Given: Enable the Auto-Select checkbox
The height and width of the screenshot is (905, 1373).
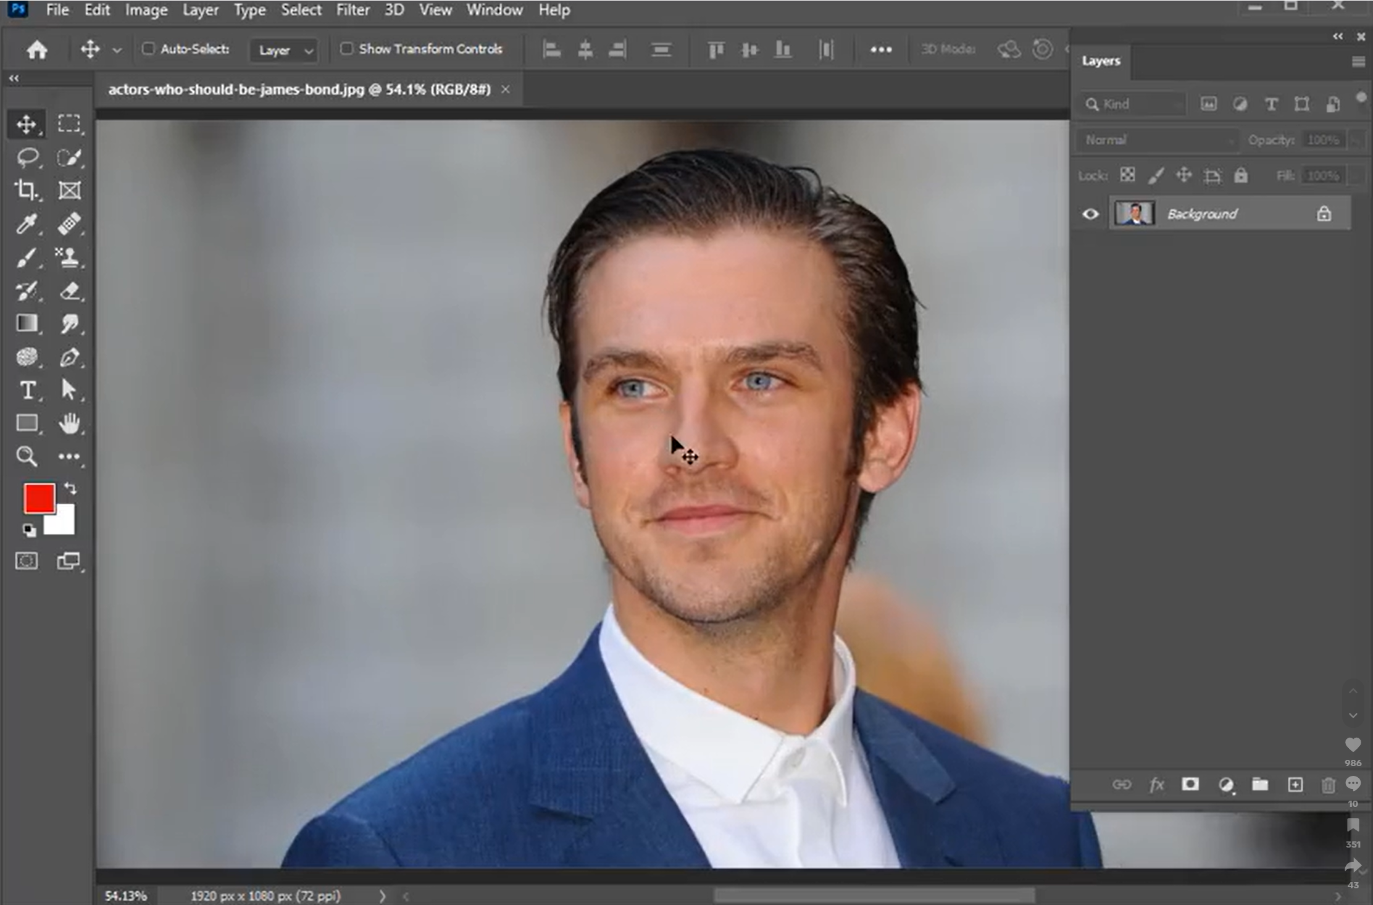Looking at the screenshot, I should 148,49.
